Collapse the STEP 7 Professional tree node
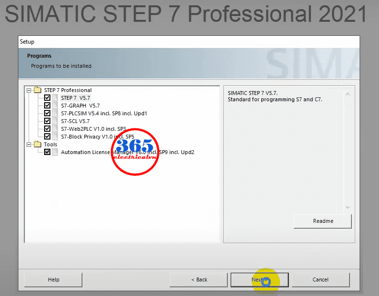379x296 pixels. 29,91
